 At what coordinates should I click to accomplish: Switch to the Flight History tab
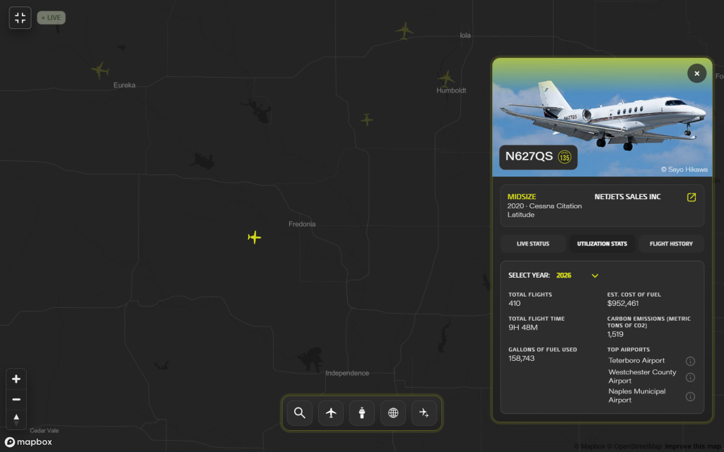coord(671,244)
